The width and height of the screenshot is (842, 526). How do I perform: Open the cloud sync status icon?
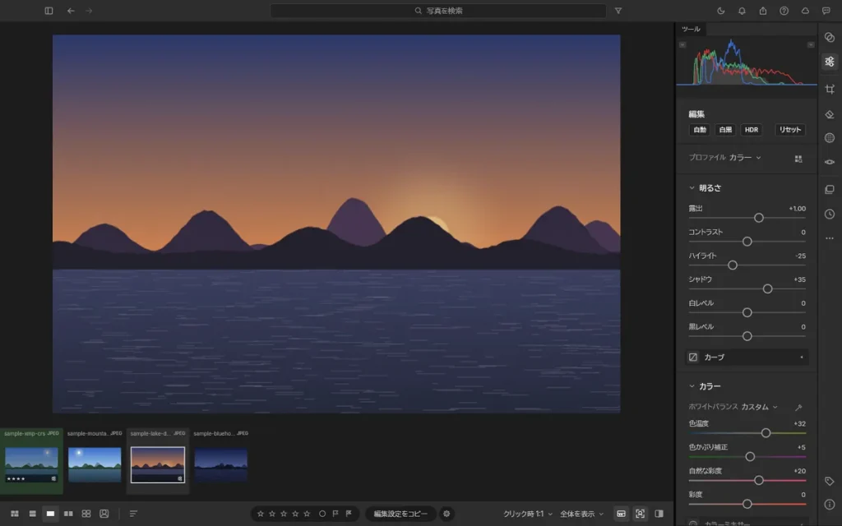[x=805, y=11]
